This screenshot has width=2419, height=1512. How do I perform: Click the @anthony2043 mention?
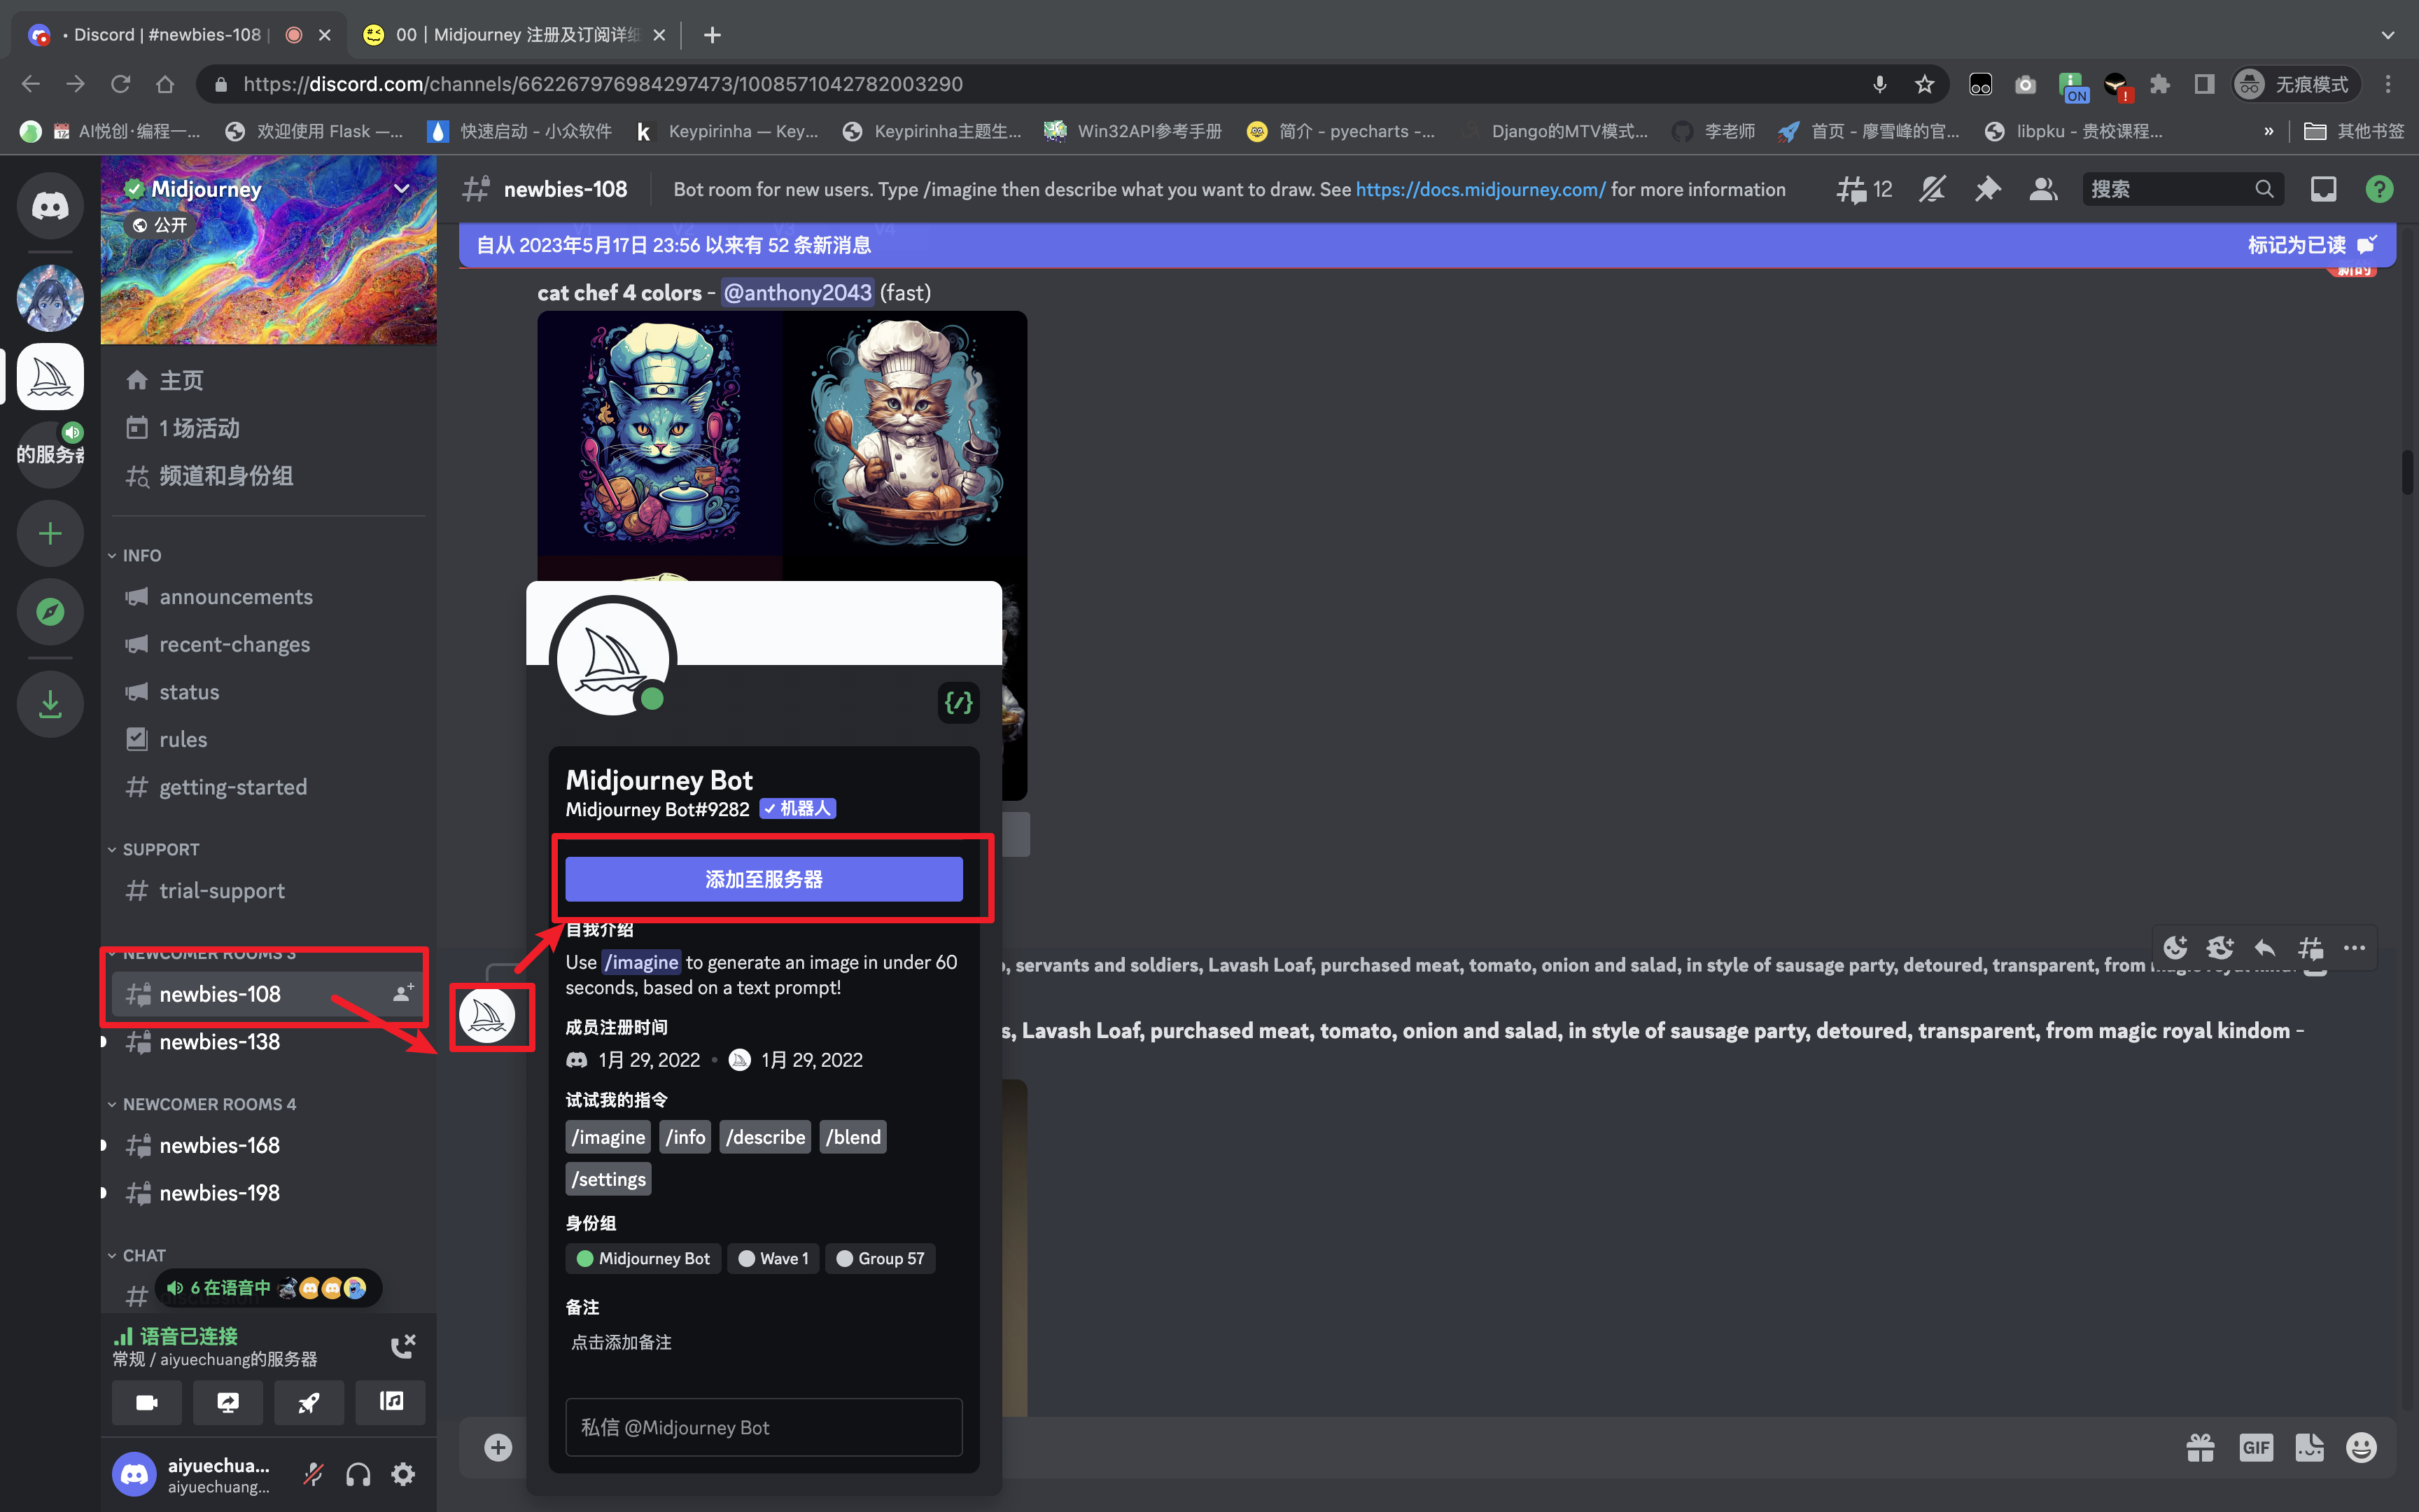point(798,292)
